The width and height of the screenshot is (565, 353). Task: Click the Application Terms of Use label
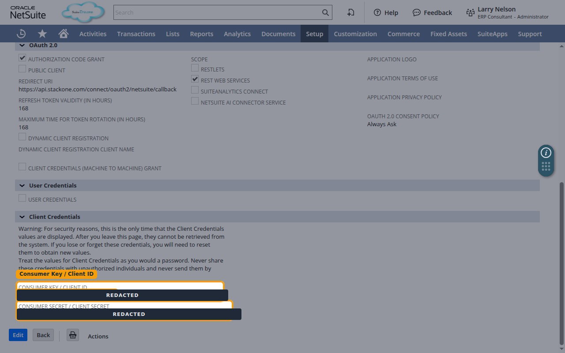tap(403, 78)
